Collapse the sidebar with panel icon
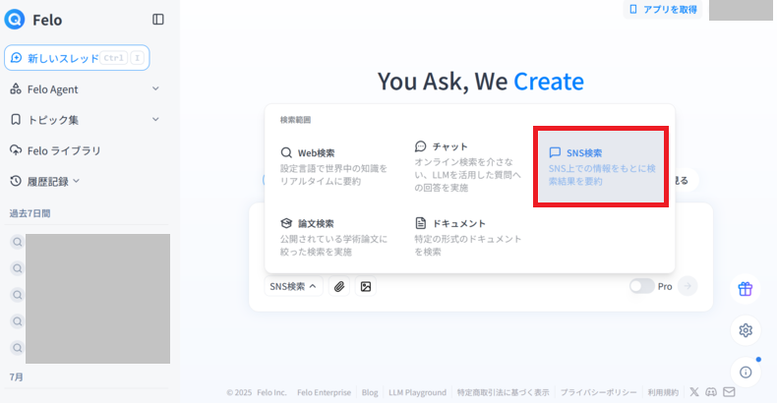Image resolution: width=777 pixels, height=403 pixels. 158,20
